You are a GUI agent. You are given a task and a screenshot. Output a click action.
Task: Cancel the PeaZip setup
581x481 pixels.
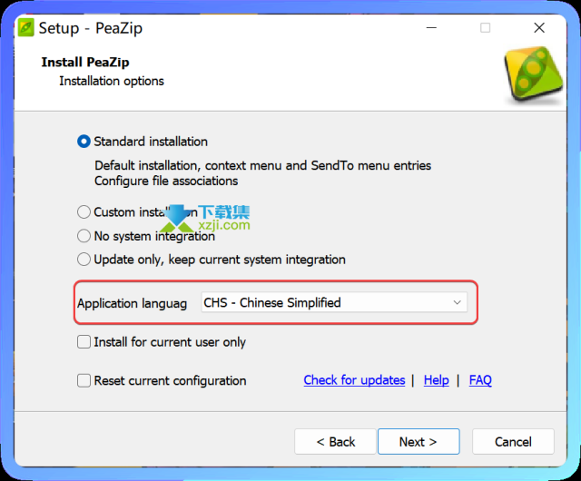pos(513,442)
